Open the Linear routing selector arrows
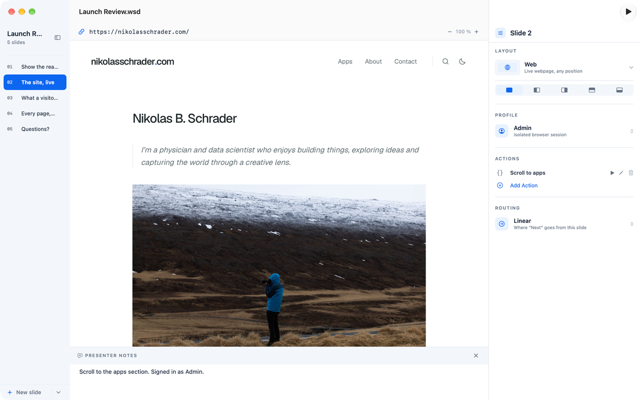This screenshot has width=640, height=400. point(631,224)
